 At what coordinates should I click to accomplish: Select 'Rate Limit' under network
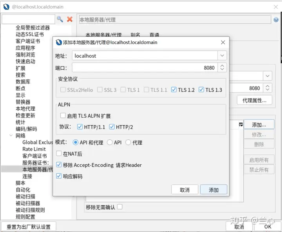click(x=34, y=149)
